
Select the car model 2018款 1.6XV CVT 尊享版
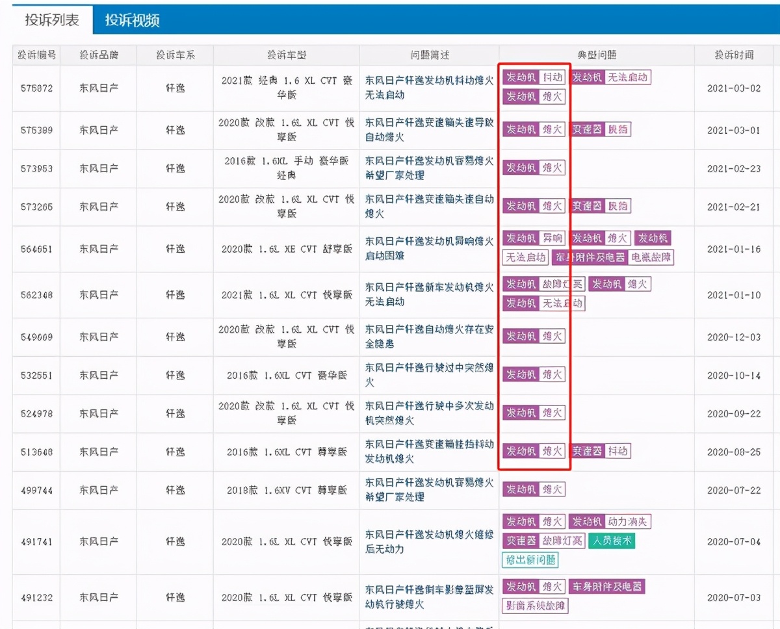[x=287, y=490]
